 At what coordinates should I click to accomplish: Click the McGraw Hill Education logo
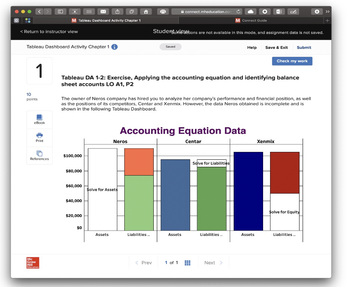pyautogui.click(x=33, y=263)
